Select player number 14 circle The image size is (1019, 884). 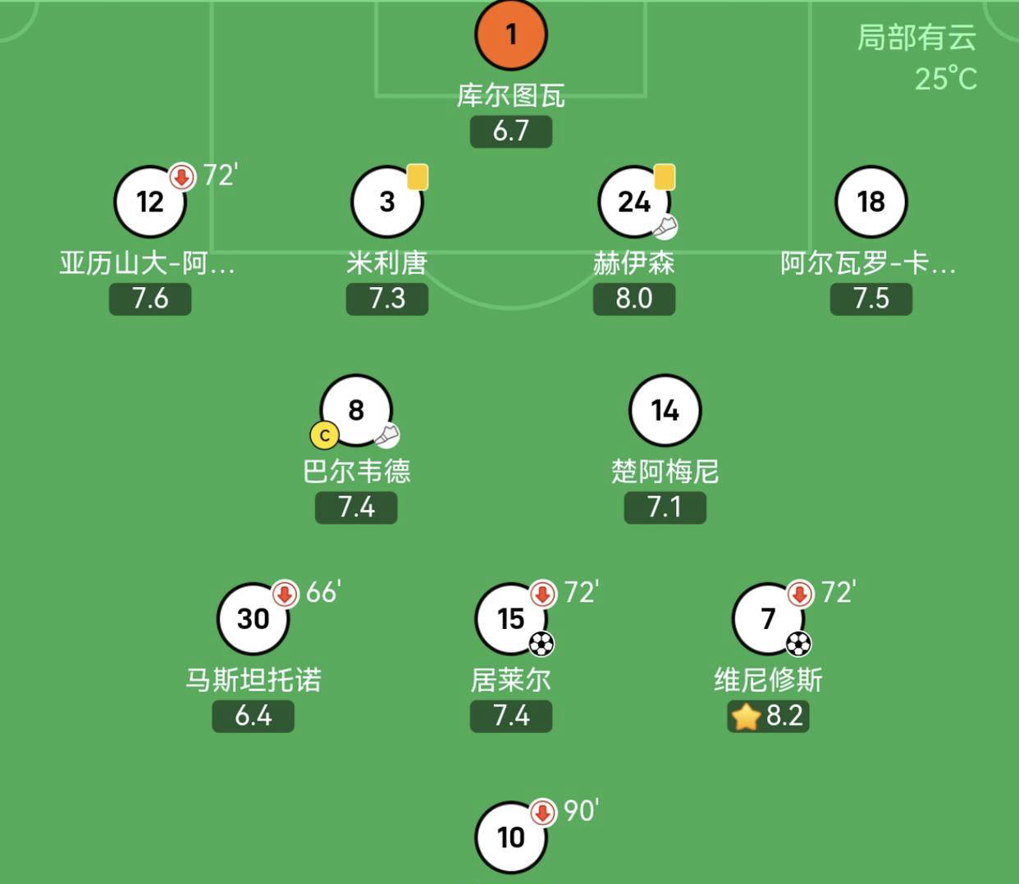click(665, 410)
